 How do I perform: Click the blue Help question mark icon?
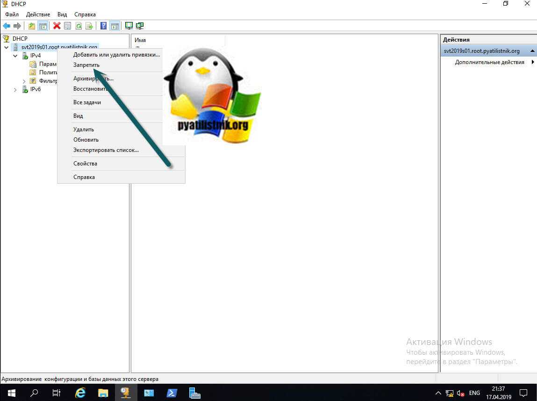[103, 26]
